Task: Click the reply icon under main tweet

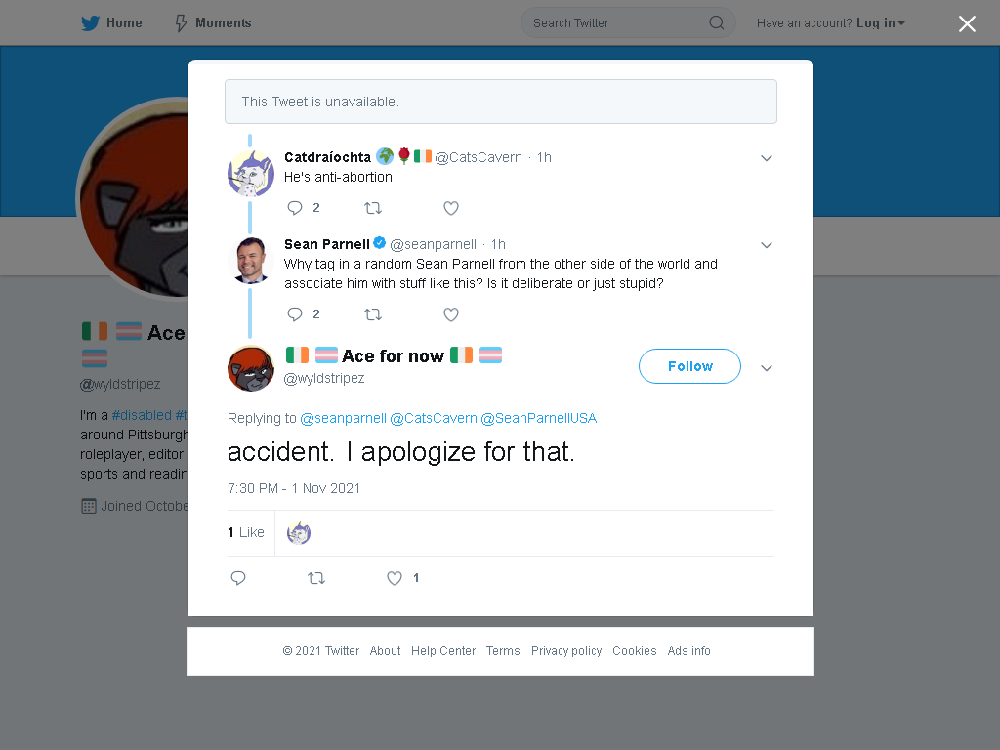Action: pyautogui.click(x=238, y=578)
